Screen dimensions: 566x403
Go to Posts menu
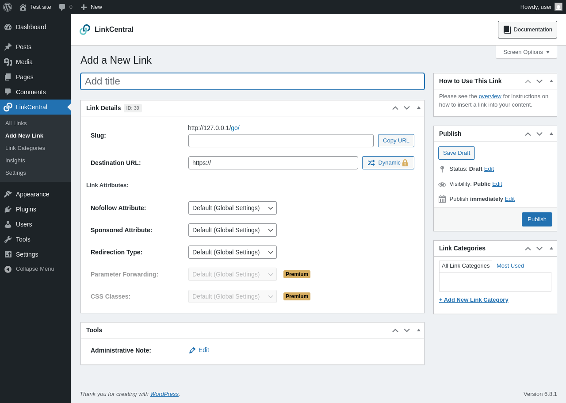pyautogui.click(x=35, y=47)
